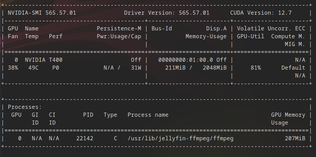Click the Processes section heading
The width and height of the screenshot is (316, 157).
[25, 107]
